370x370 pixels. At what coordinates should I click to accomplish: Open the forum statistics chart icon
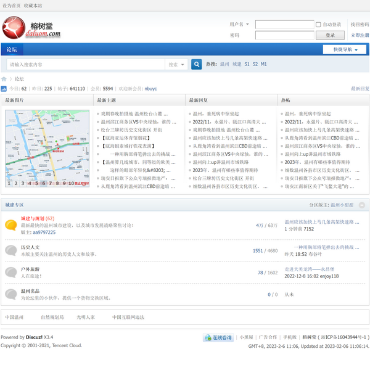point(4,89)
